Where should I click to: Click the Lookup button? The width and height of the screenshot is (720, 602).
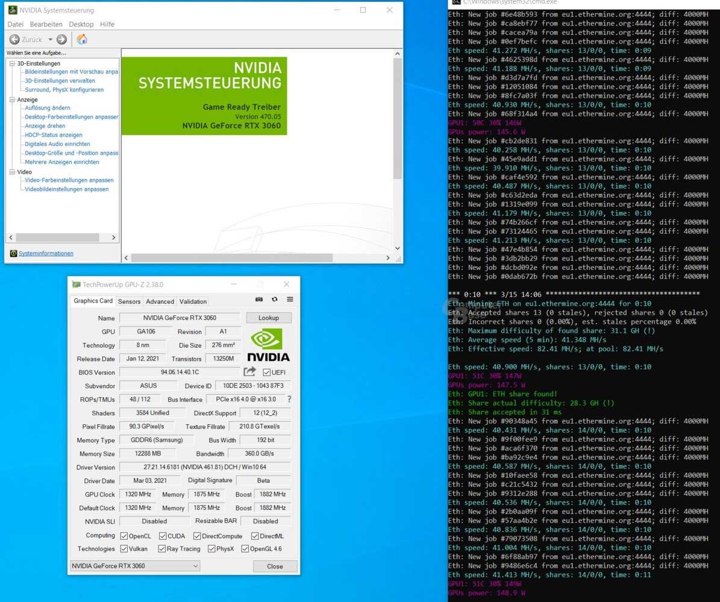coord(269,318)
